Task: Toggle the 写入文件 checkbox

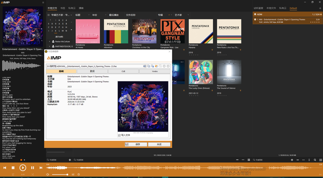Action: click(119, 135)
